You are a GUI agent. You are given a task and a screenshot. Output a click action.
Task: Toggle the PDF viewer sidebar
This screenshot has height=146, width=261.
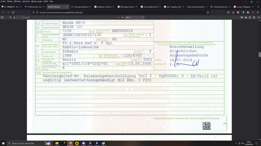click(2, 17)
